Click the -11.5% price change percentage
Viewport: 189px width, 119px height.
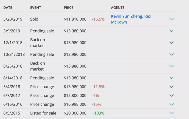pos(98,87)
